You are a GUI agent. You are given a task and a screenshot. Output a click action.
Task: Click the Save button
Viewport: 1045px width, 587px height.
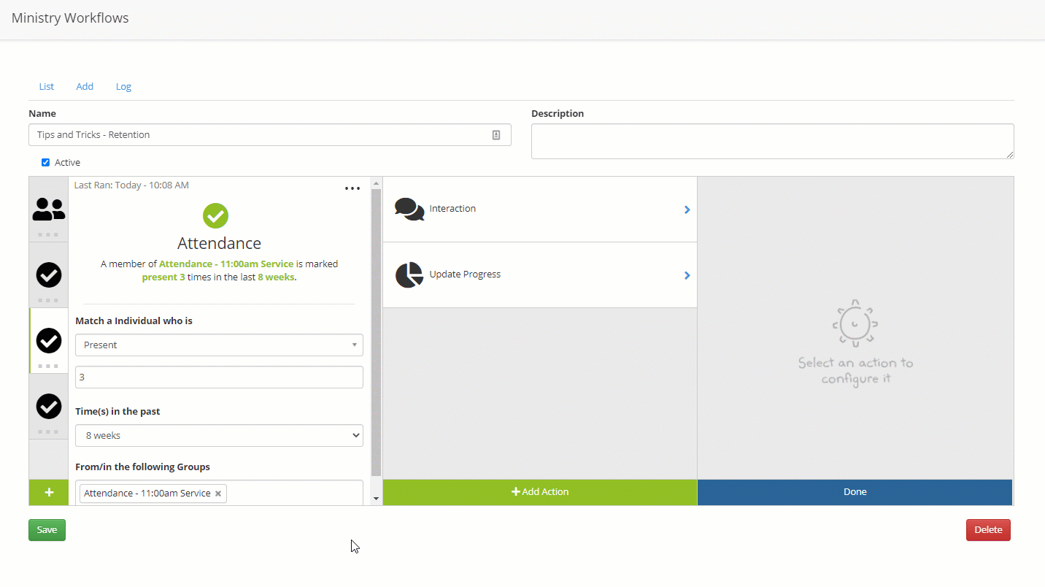[47, 529]
